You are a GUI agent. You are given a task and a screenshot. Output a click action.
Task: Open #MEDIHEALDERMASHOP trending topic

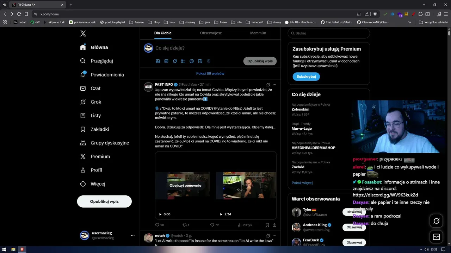[x=314, y=148]
